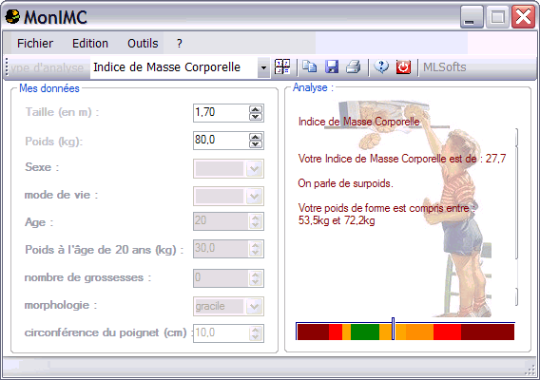Increase the Poids value with up arrow

coord(255,137)
